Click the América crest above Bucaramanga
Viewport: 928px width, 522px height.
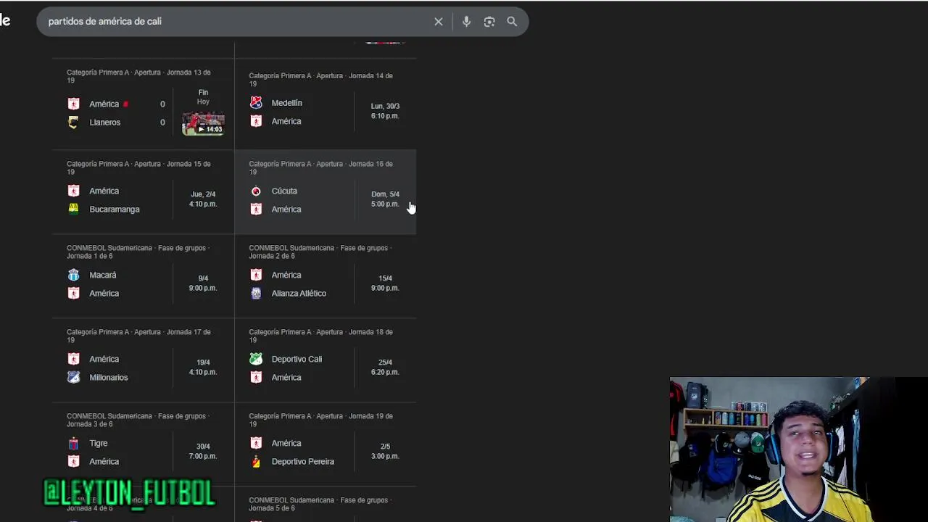point(73,191)
